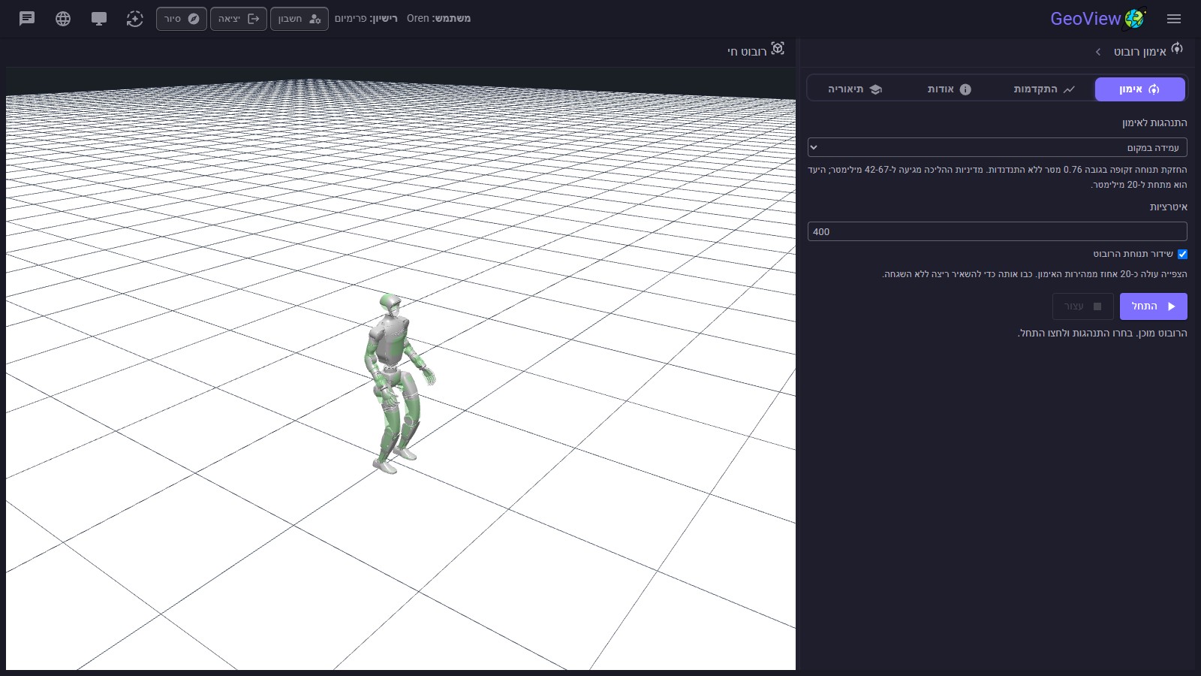Open the אודות about tab
The image size is (1201, 676).
pos(949,89)
